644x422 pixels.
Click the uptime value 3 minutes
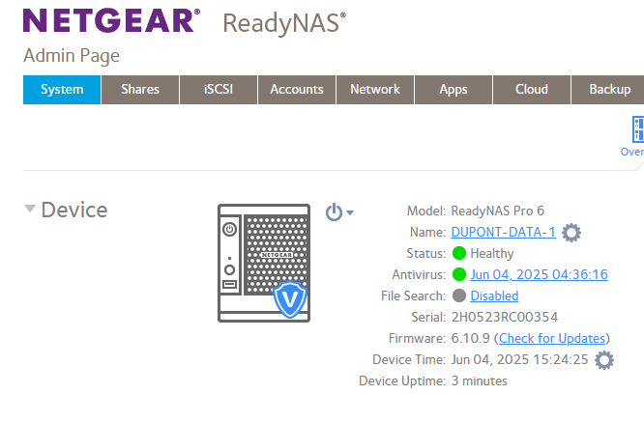point(480,381)
